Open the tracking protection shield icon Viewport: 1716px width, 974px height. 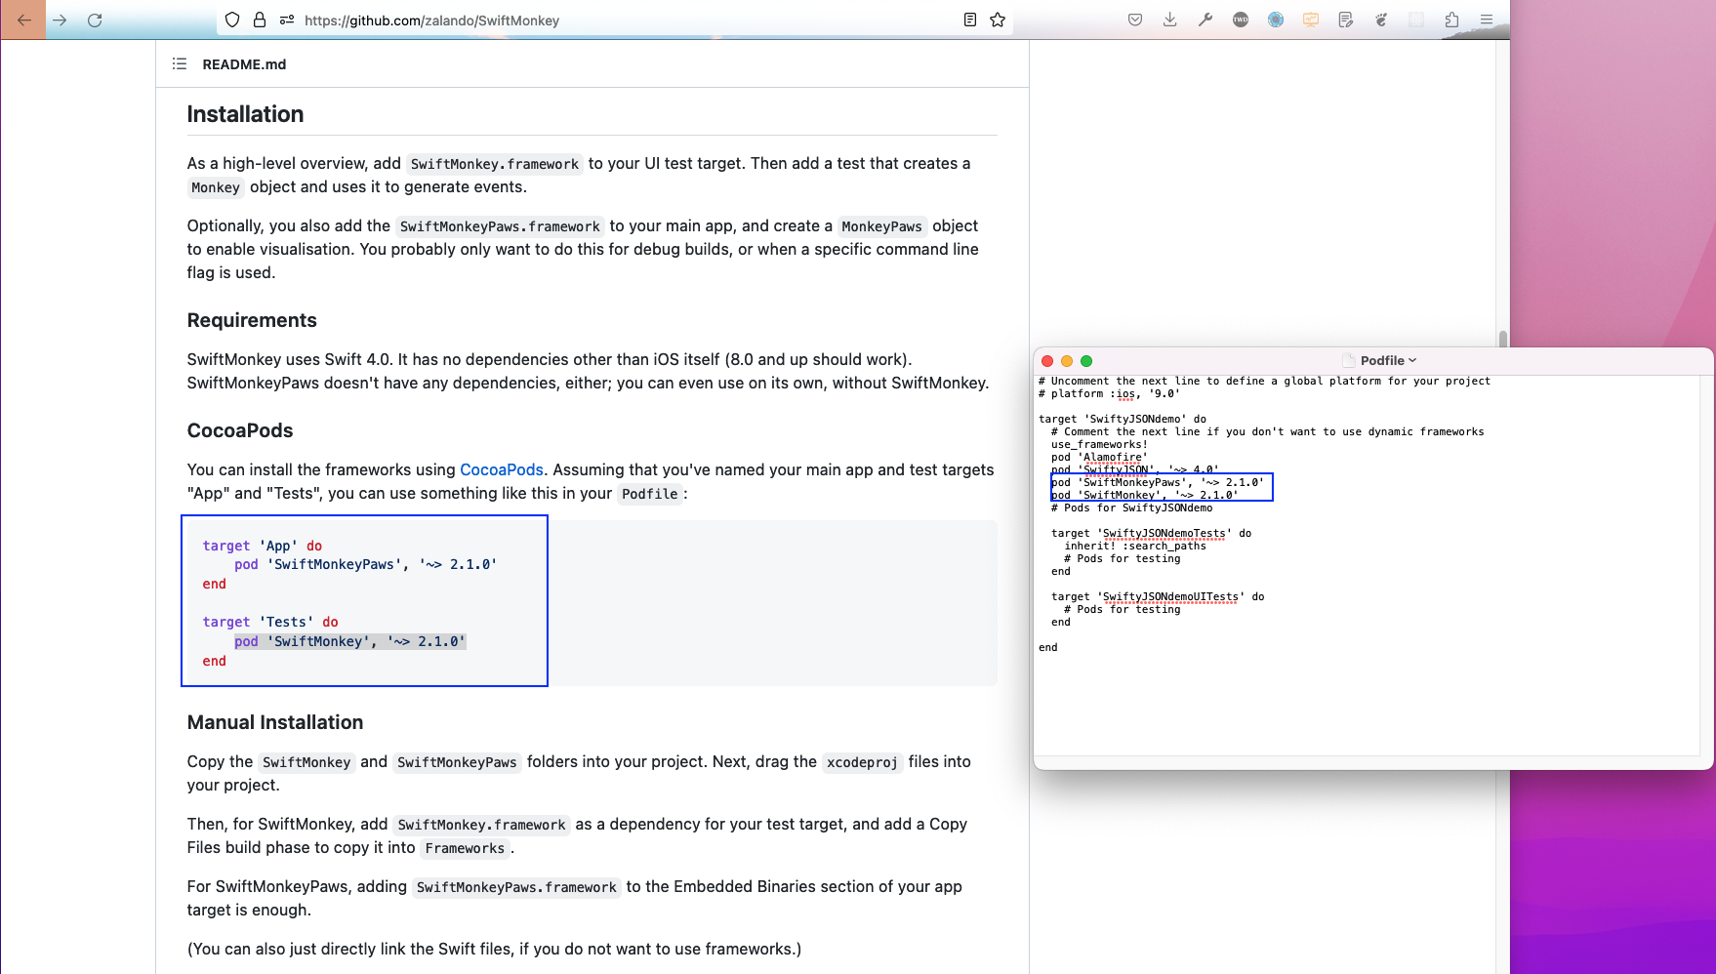232,20
